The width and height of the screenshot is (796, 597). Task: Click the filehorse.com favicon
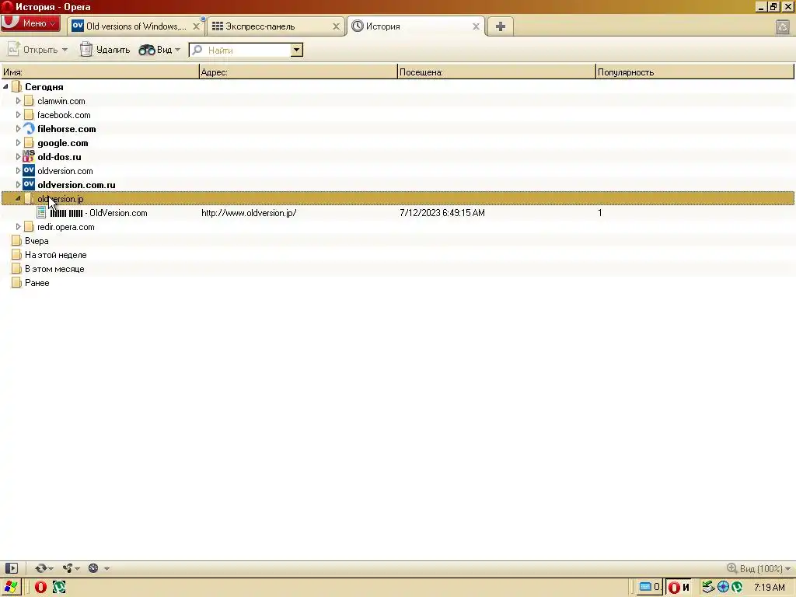click(x=29, y=129)
